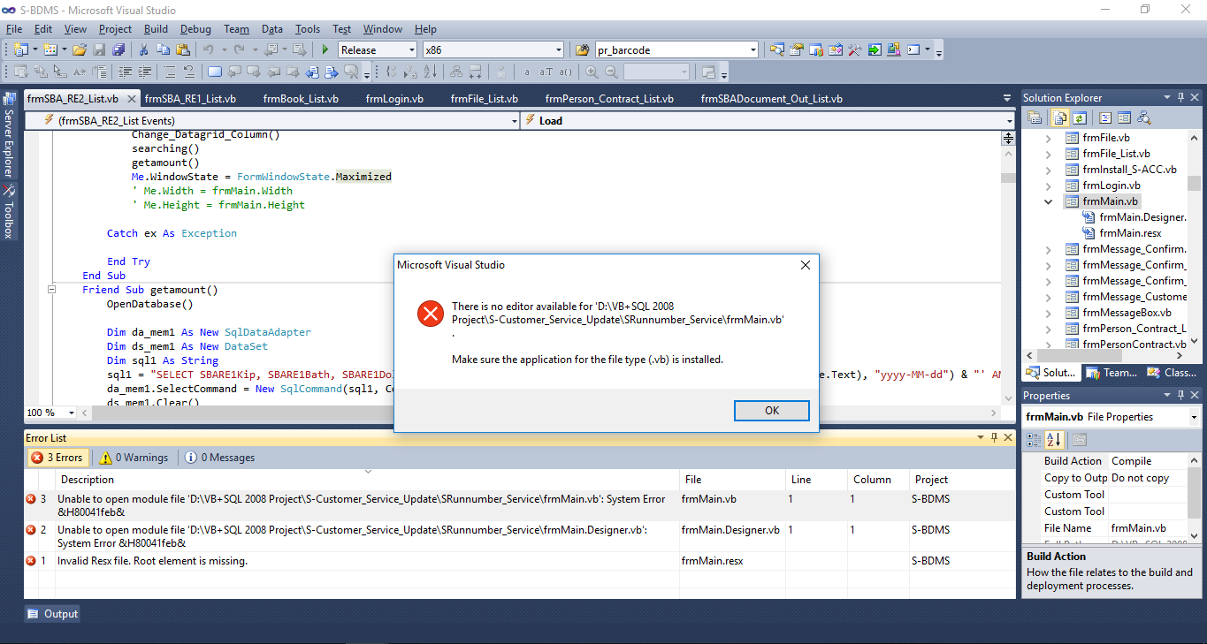Toggle the 3 Errors filter
The height and width of the screenshot is (644, 1207).
(x=57, y=458)
